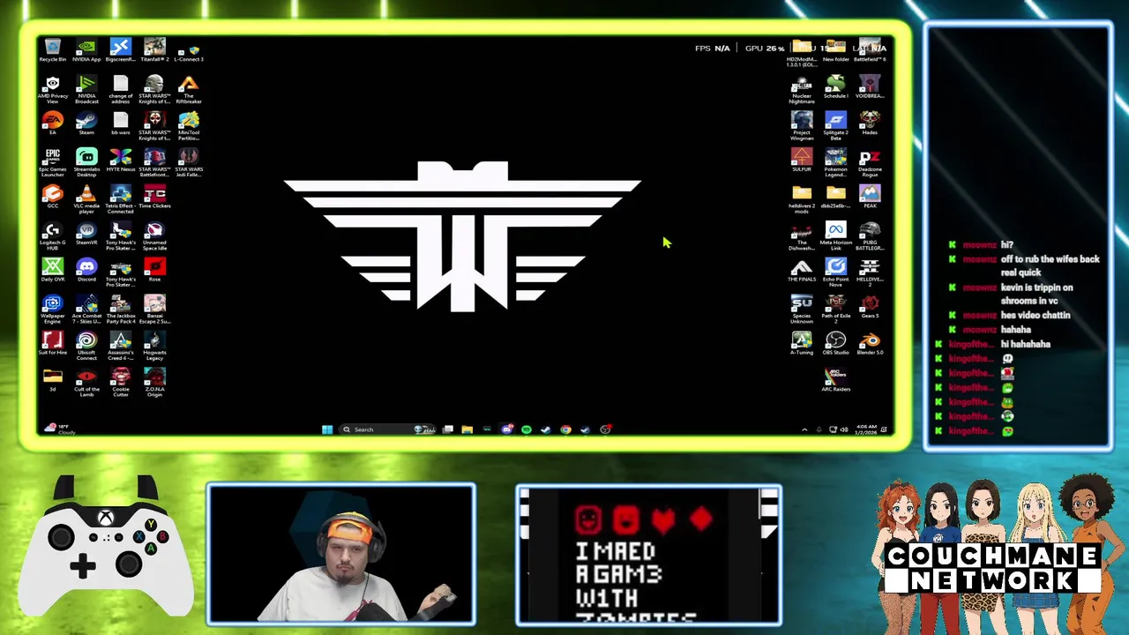Open the Recycle Bin desktop icon

click(x=53, y=49)
